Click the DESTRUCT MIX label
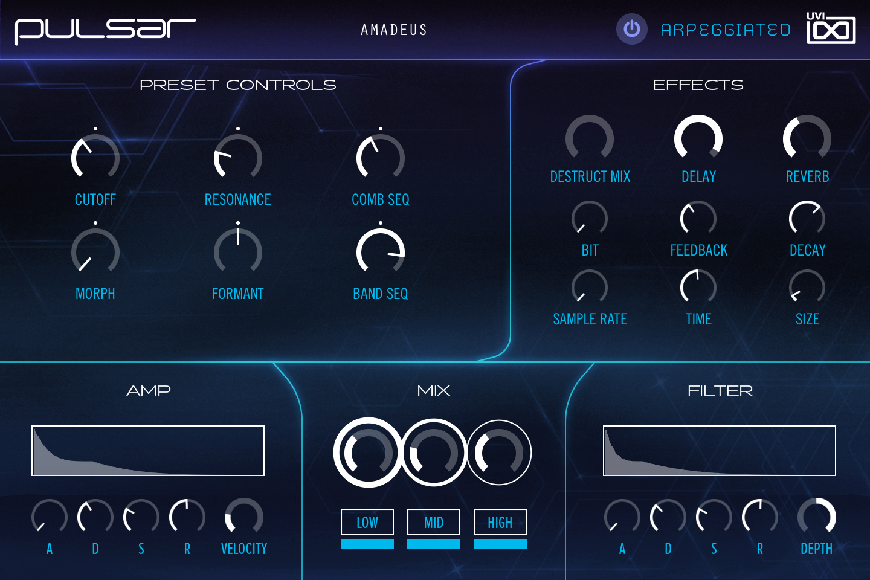The width and height of the screenshot is (870, 580). click(x=590, y=176)
